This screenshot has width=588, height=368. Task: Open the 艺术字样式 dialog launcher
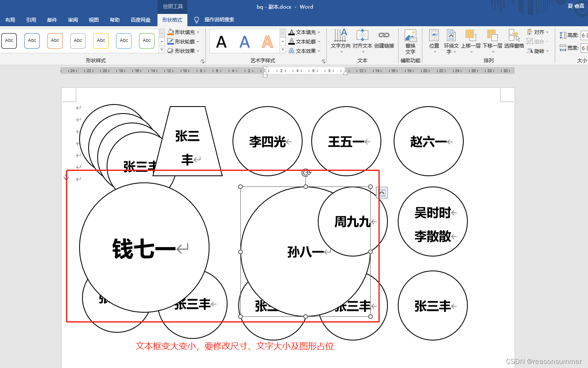pyautogui.click(x=324, y=61)
